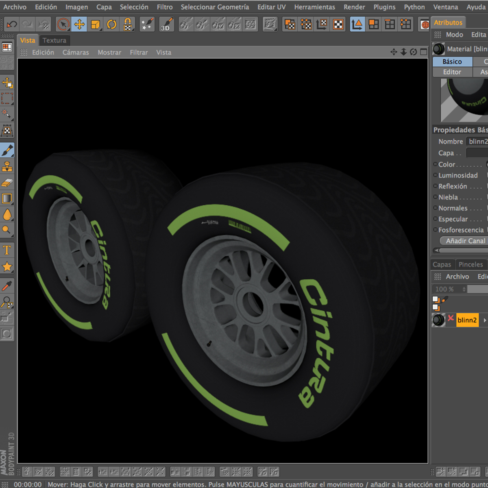Open the Archivo menu in layers panel
Viewport: 488px width, 488px height.
[x=457, y=277]
